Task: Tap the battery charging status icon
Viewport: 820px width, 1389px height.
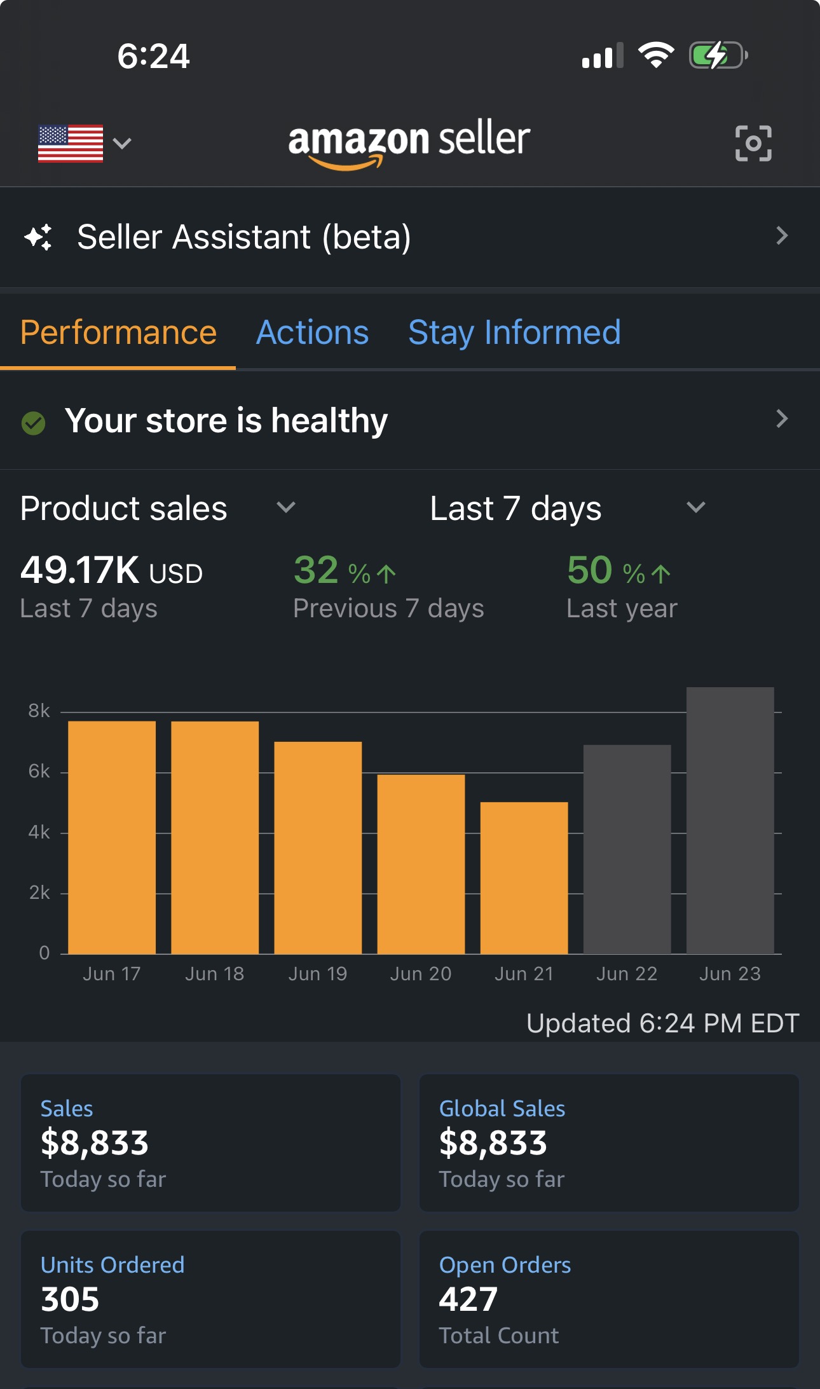Action: click(x=718, y=56)
